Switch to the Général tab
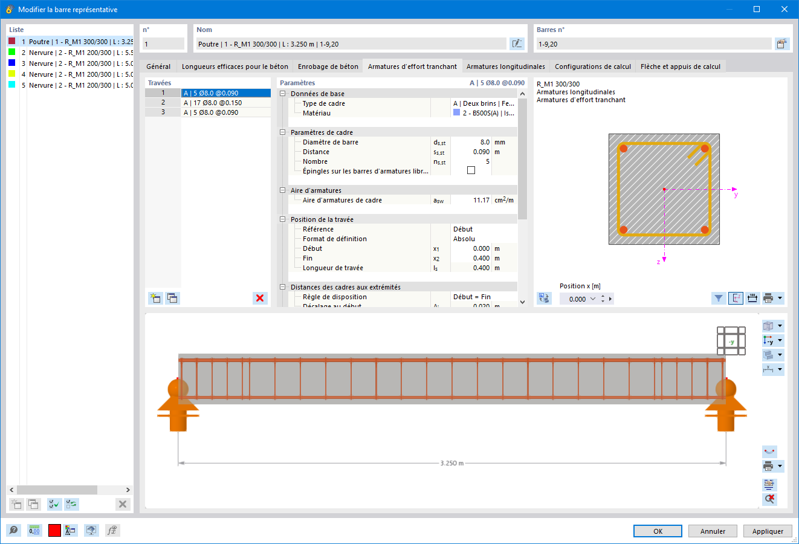 coord(158,66)
